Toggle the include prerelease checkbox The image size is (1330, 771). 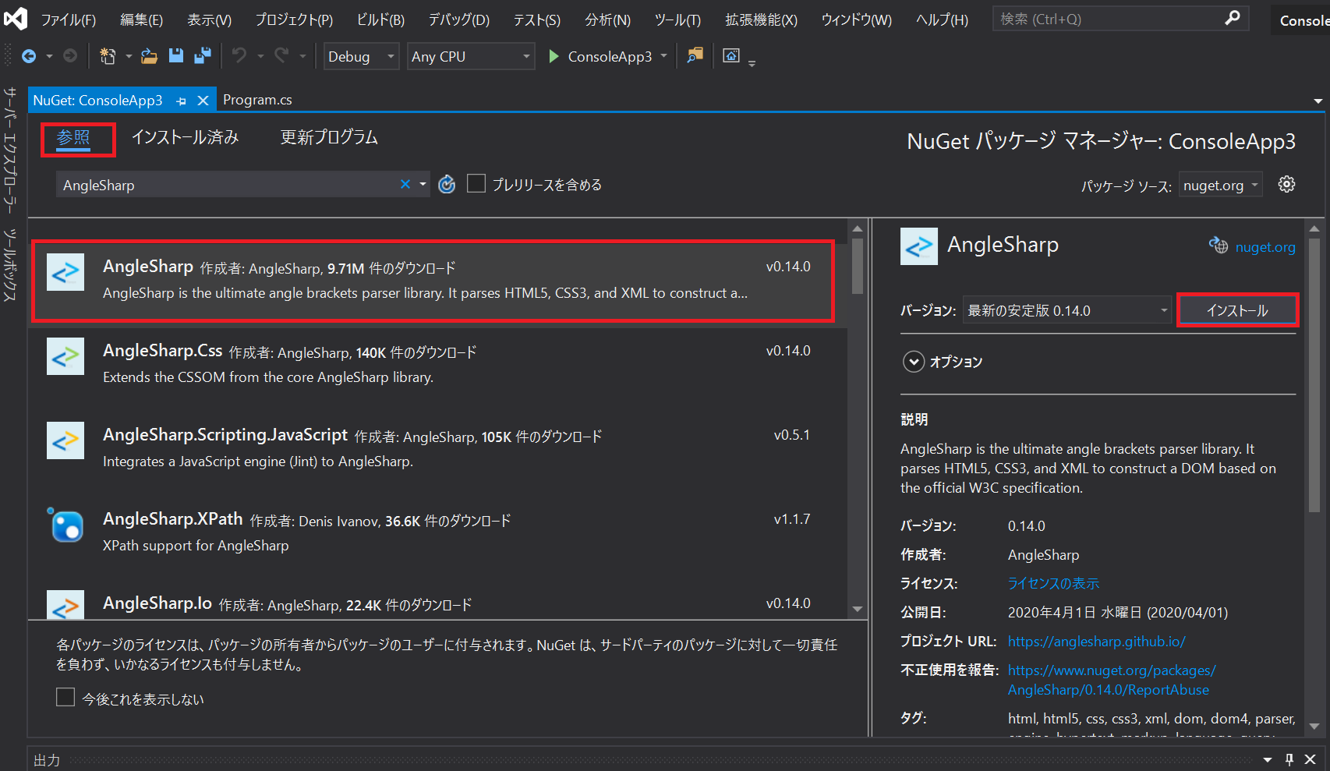pyautogui.click(x=476, y=183)
